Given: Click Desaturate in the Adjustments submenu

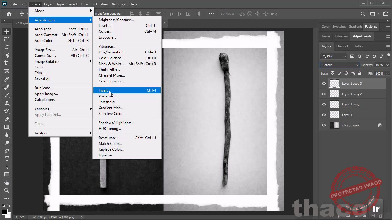Looking at the screenshot, I should pos(107,137).
